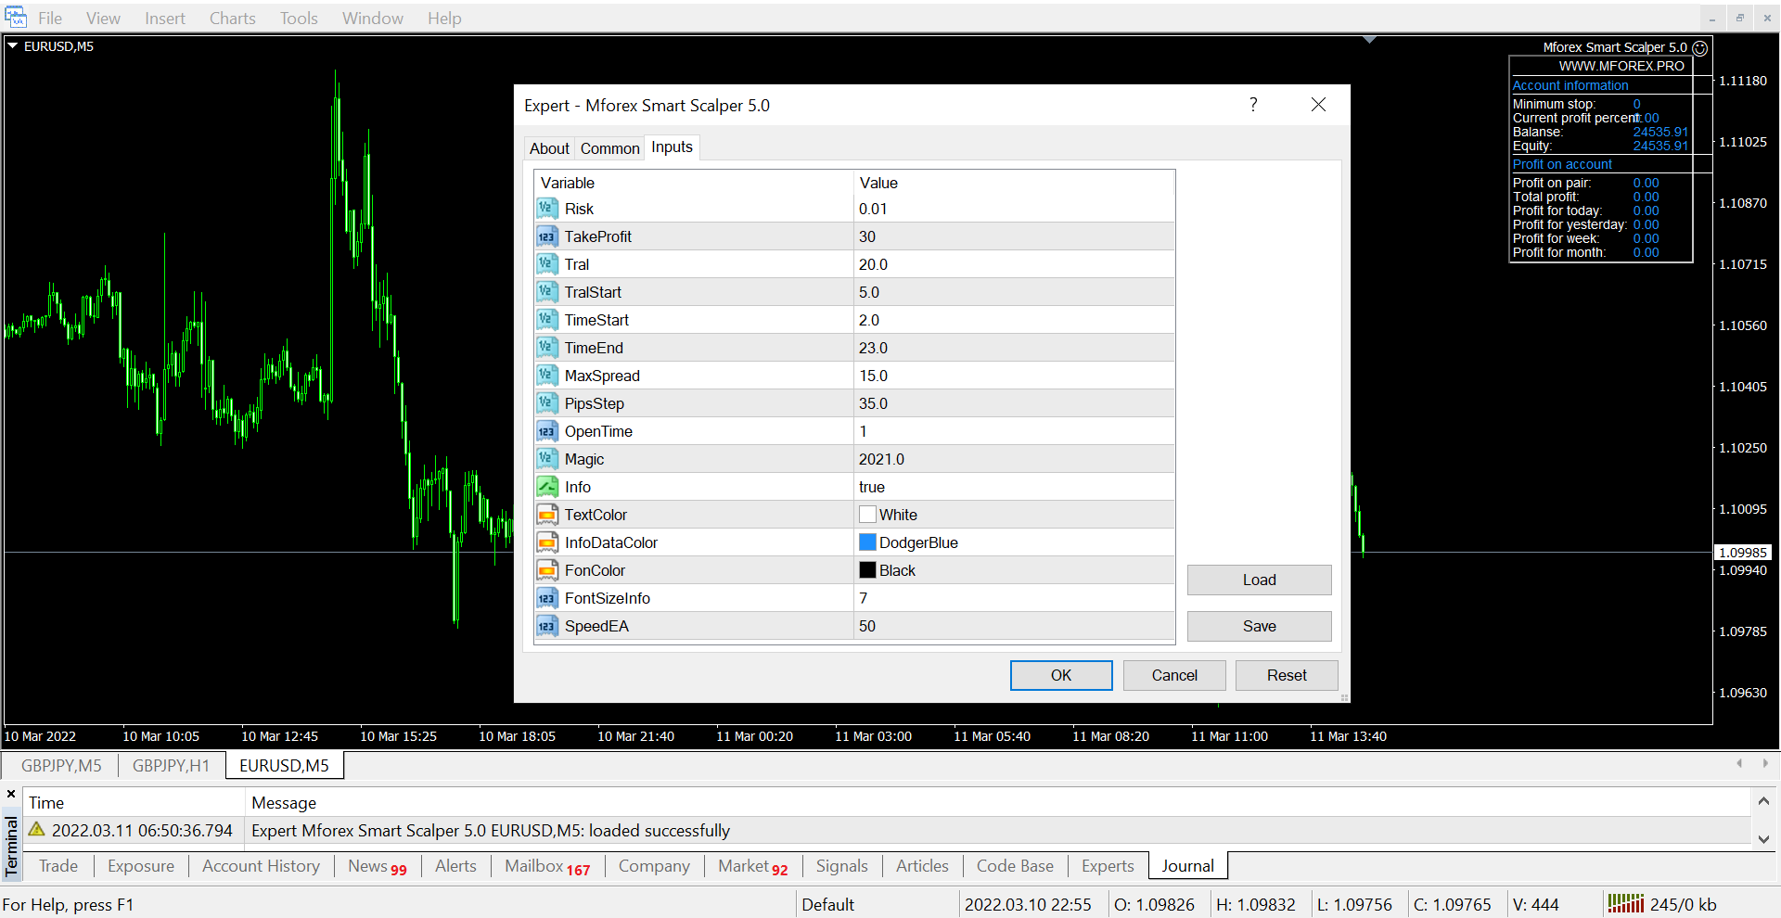Click the connection status bars indicator

pyautogui.click(x=1625, y=904)
